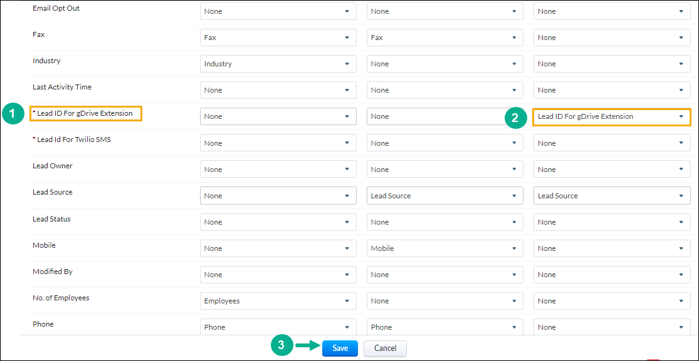Open leftmost Fax dropdown in the Fax row
The image size is (699, 361).
pos(278,38)
